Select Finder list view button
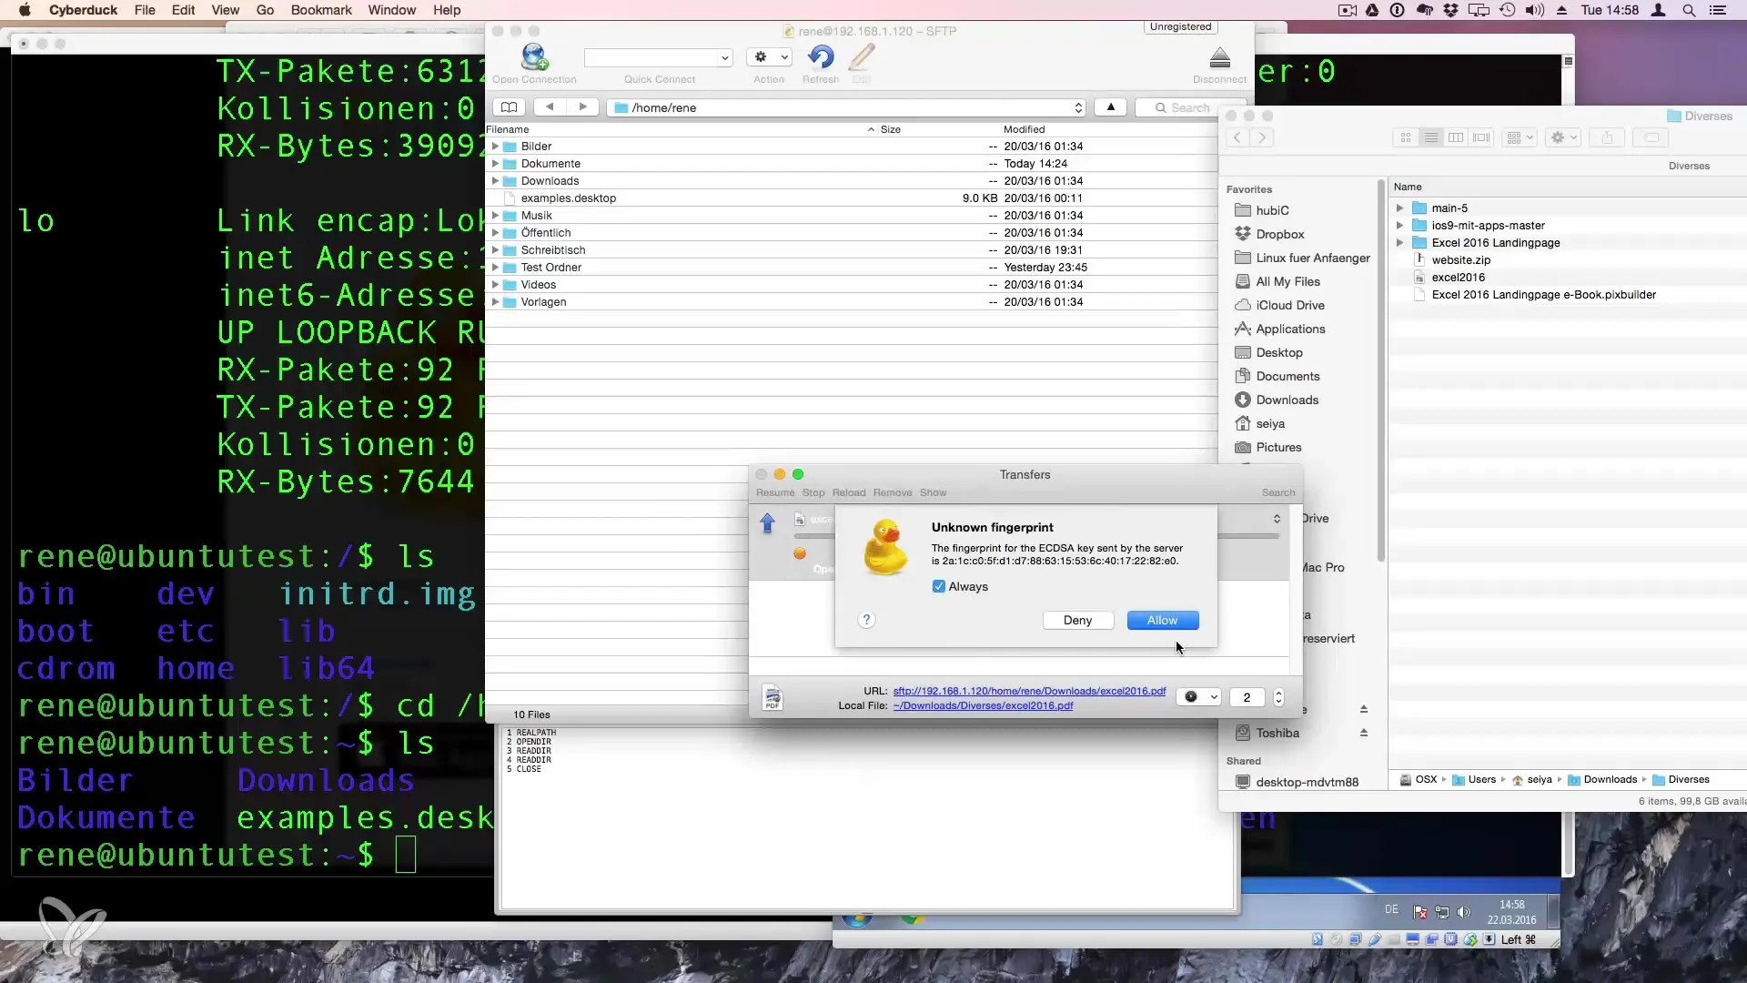Viewport: 1747px width, 983px height. [1431, 137]
